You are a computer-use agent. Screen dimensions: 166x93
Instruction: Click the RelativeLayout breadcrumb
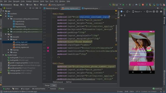pyautogui.click(x=58, y=82)
